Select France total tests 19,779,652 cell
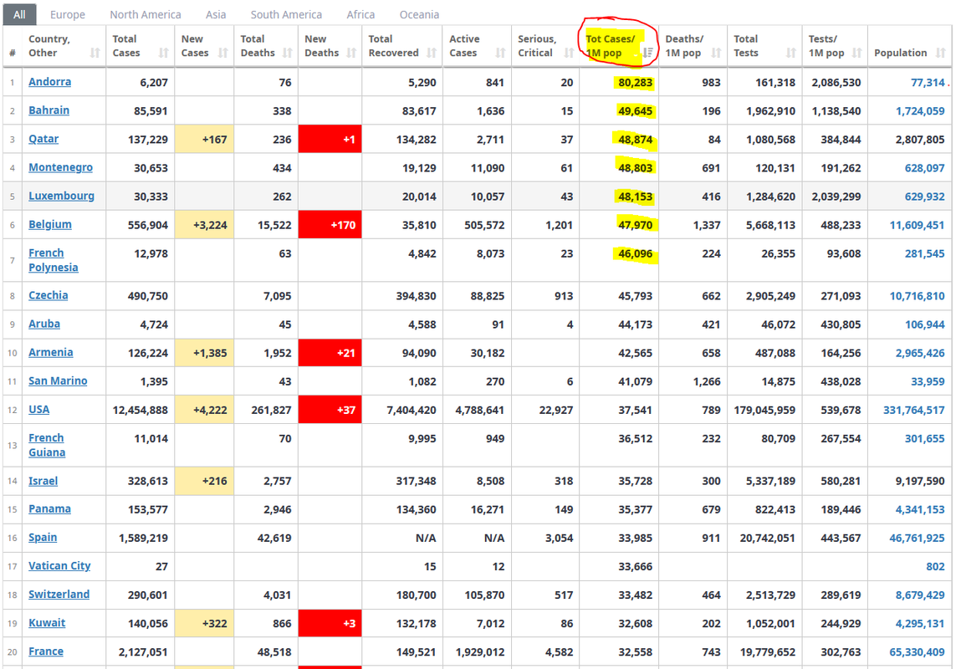This screenshot has width=956, height=669. point(764,652)
